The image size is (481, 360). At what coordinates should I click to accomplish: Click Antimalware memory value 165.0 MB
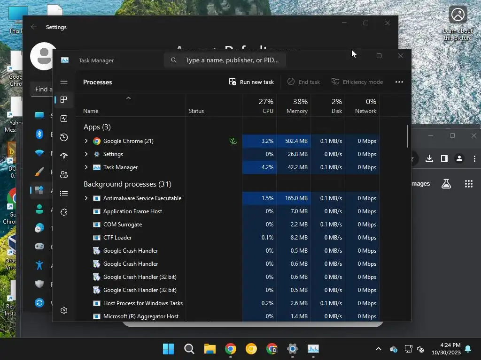[x=296, y=198]
